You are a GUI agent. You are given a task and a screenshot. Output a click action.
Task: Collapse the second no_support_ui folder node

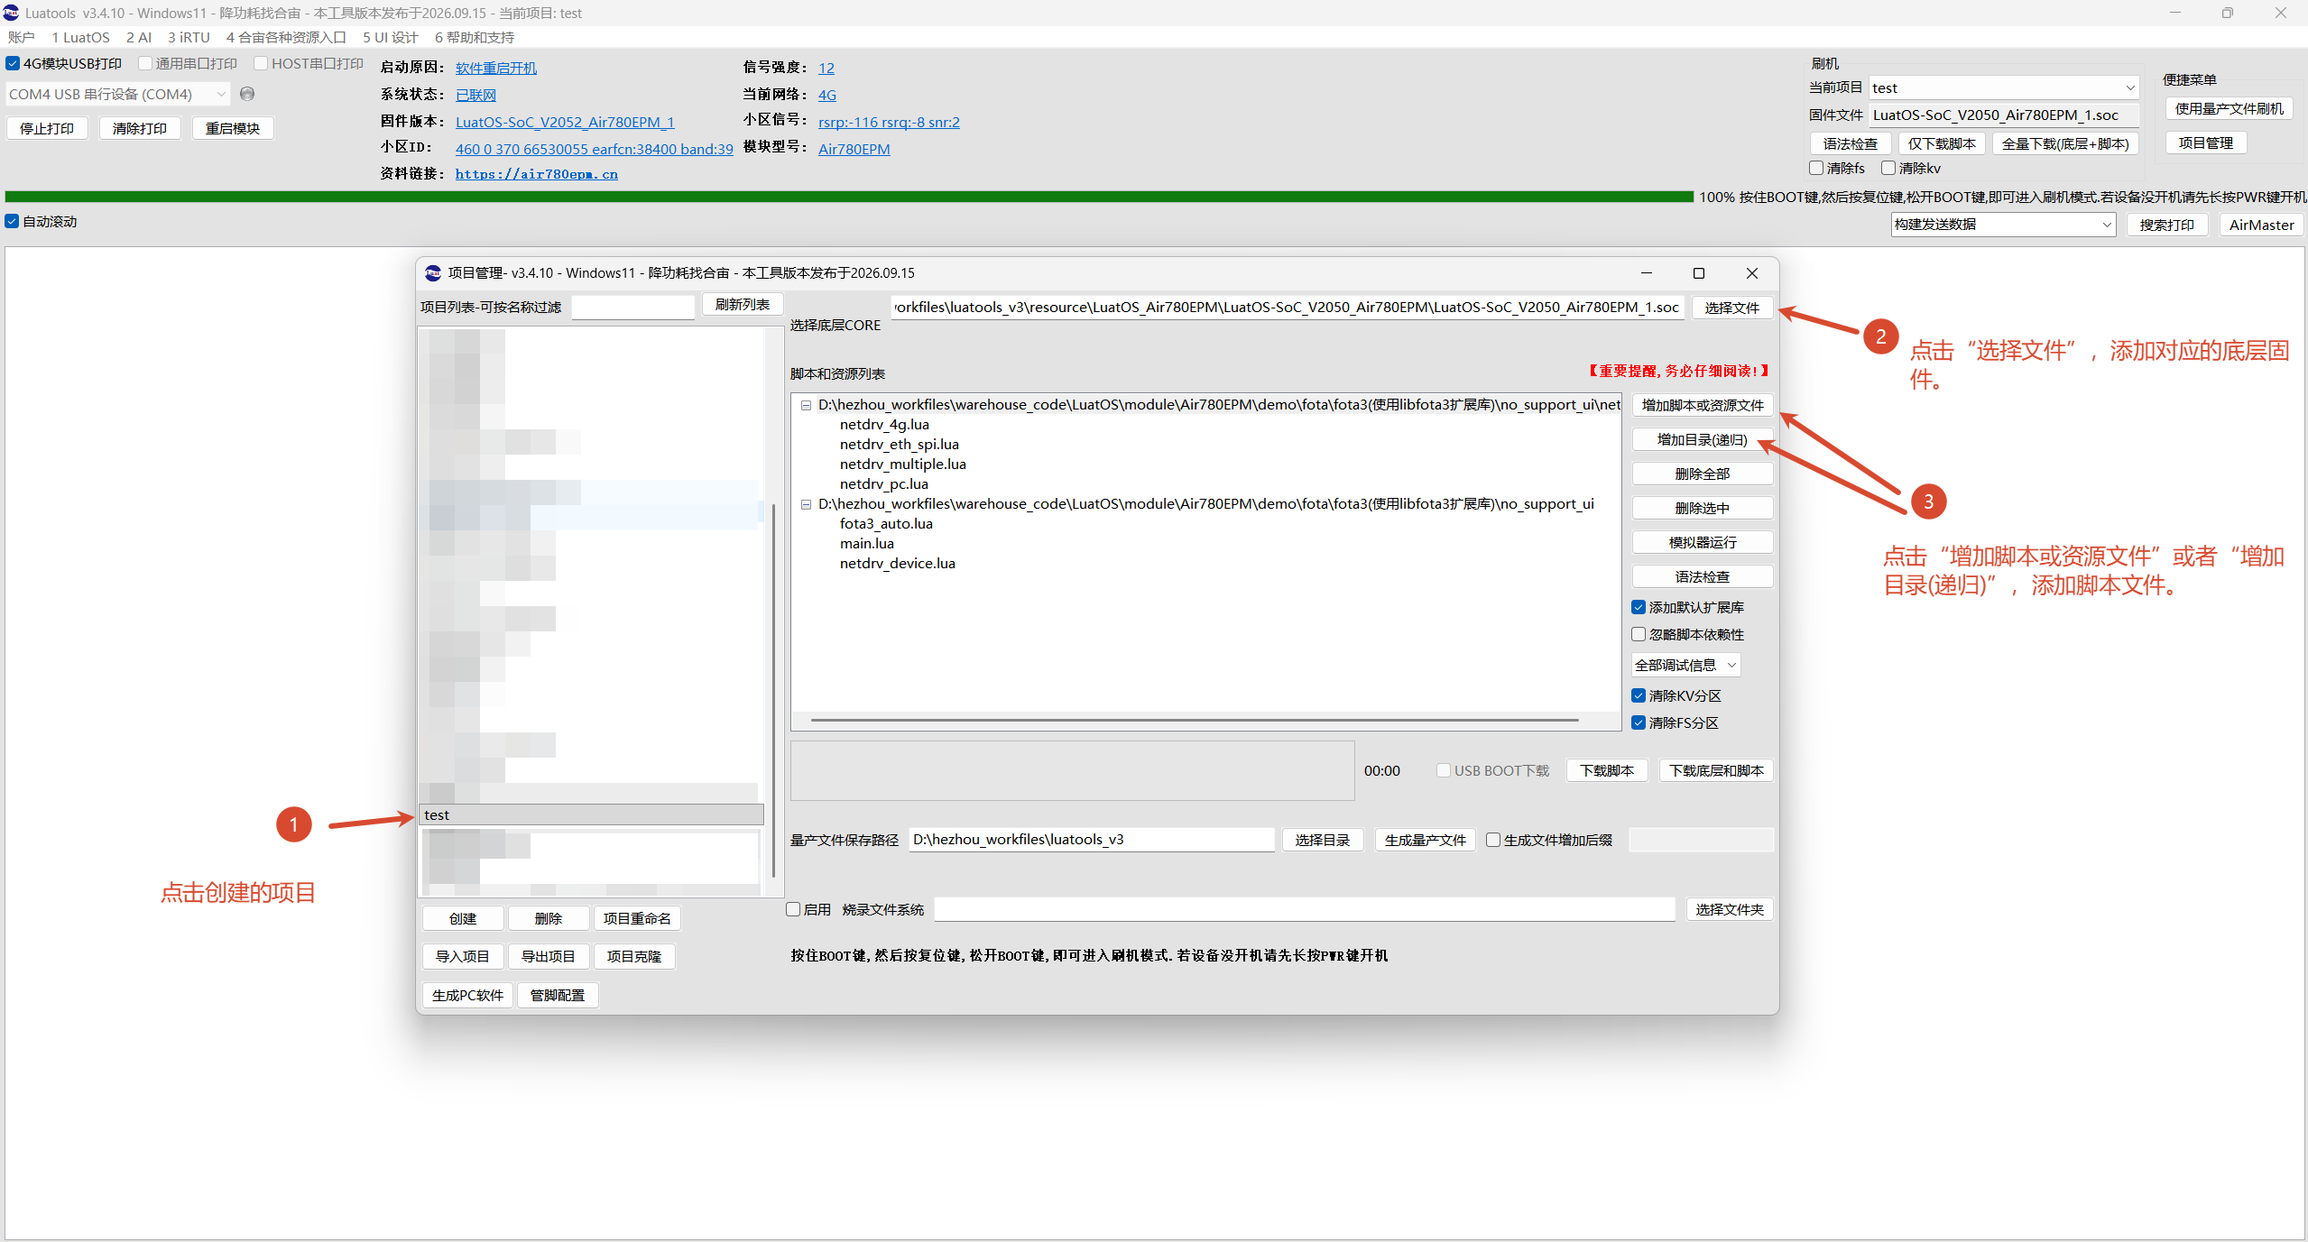806,504
